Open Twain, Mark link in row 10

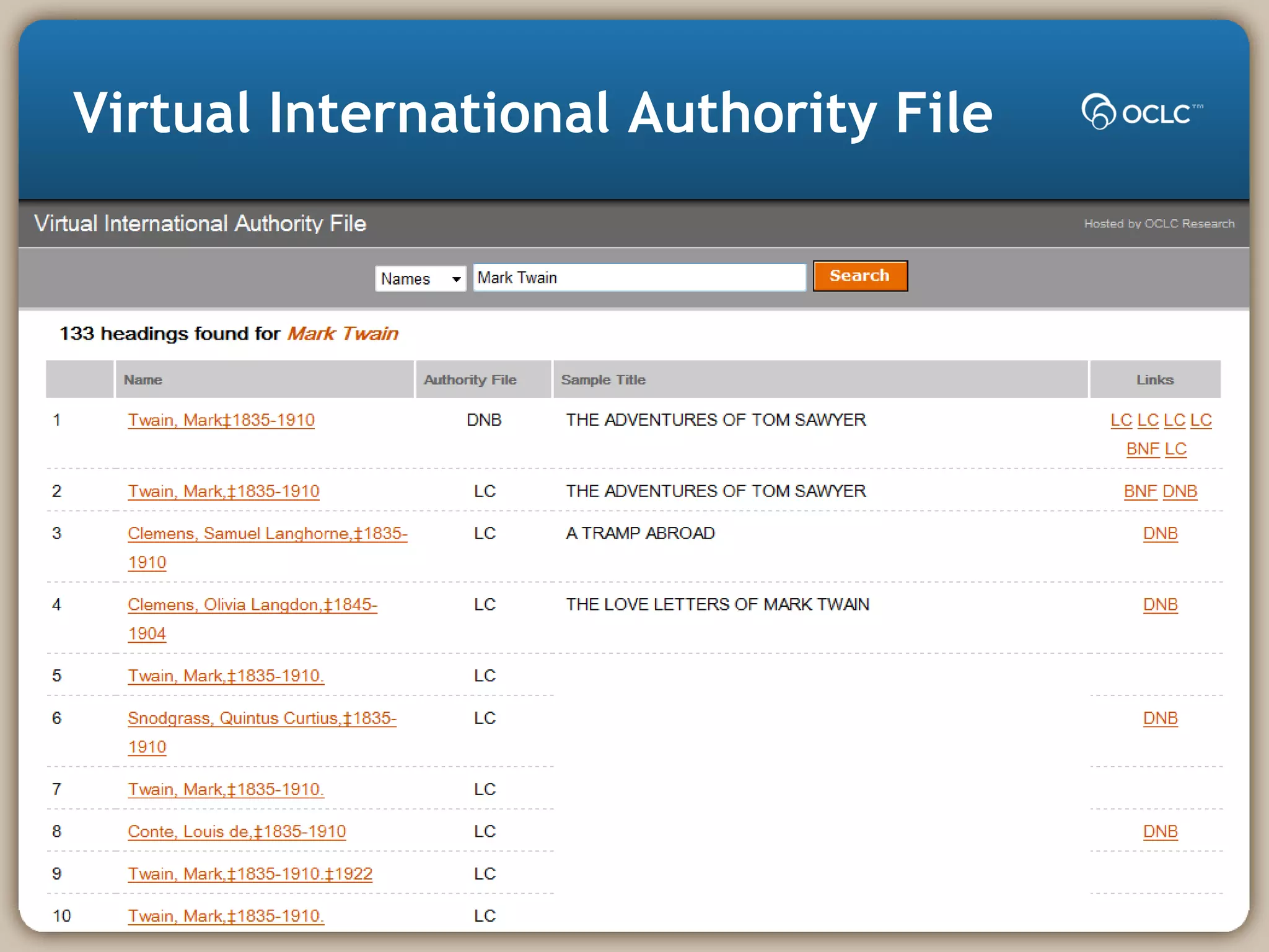point(226,916)
